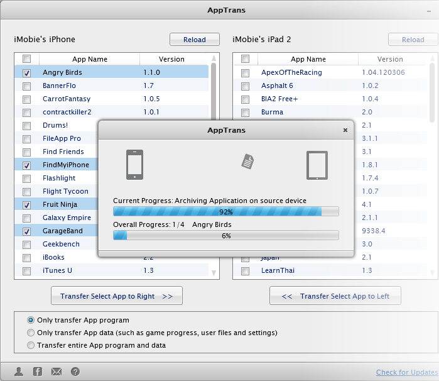Click the email envelope icon

tap(57, 372)
